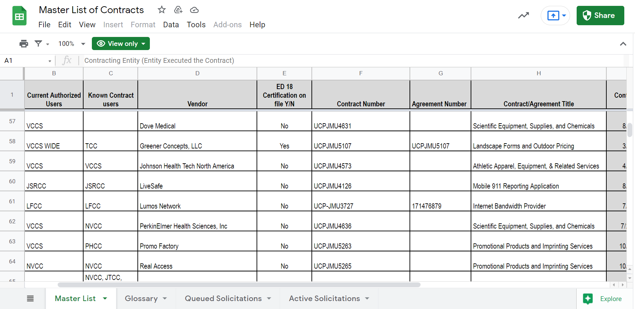Viewport: 635px width, 309px height.
Task: Switch to the Queued Solicitations sheet tab
Action: coord(223,298)
